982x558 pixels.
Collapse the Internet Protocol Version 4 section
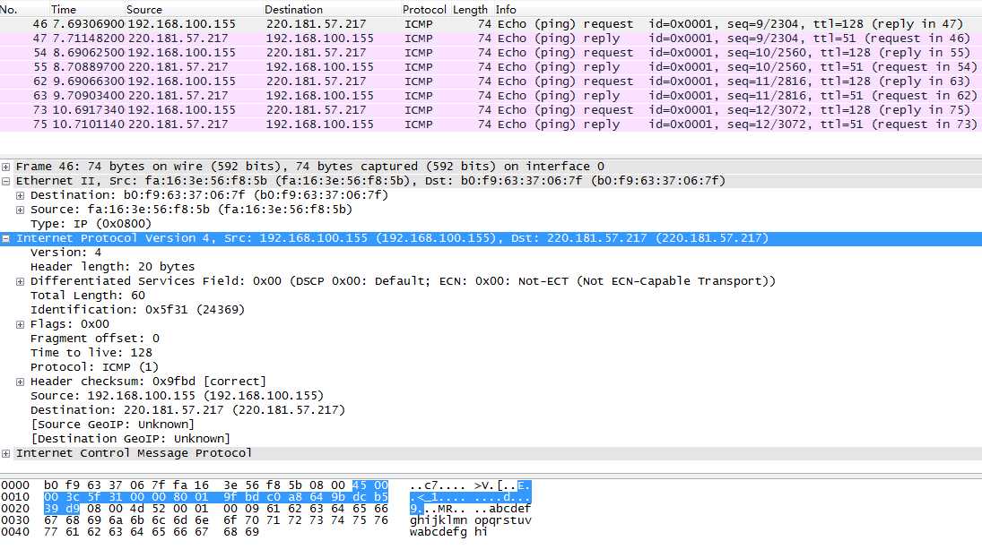[5, 238]
